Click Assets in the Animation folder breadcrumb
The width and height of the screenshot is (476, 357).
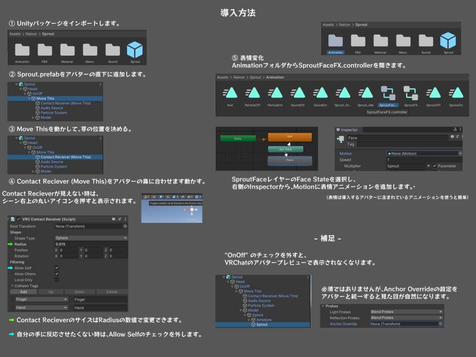(223, 78)
